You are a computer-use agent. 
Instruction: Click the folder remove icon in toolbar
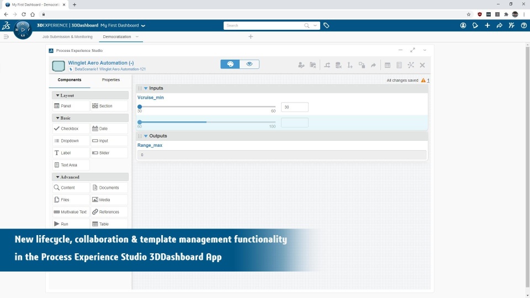pos(313,65)
